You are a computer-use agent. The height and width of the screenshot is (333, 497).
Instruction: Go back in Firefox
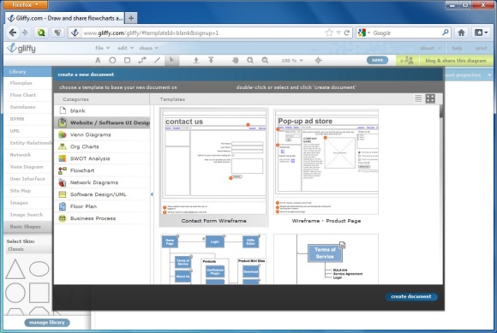(x=13, y=33)
